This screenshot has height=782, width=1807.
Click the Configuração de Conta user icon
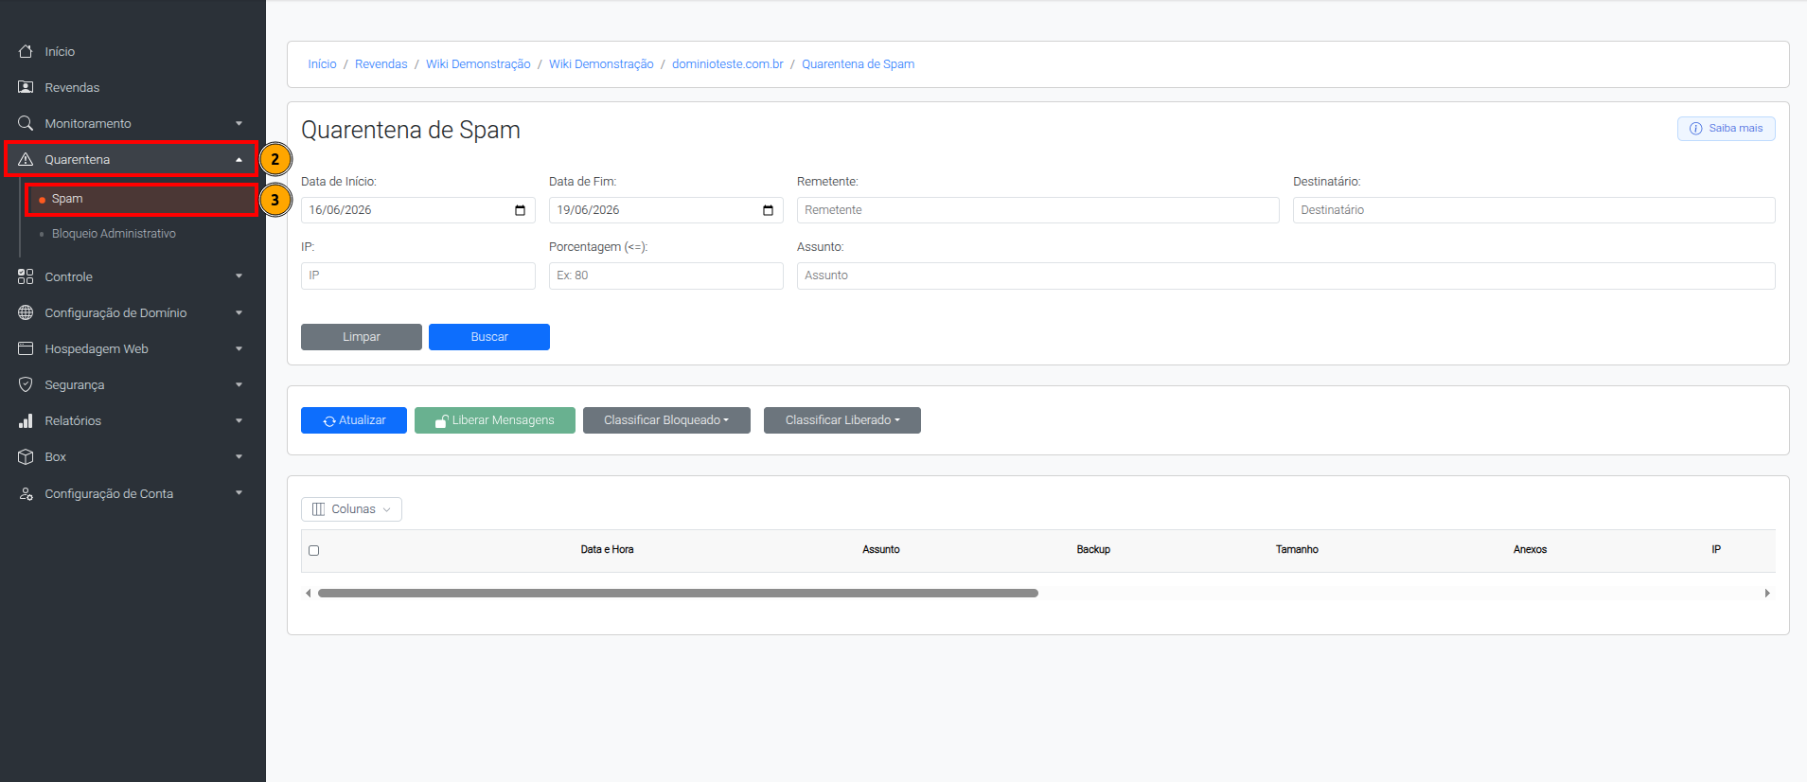26,493
